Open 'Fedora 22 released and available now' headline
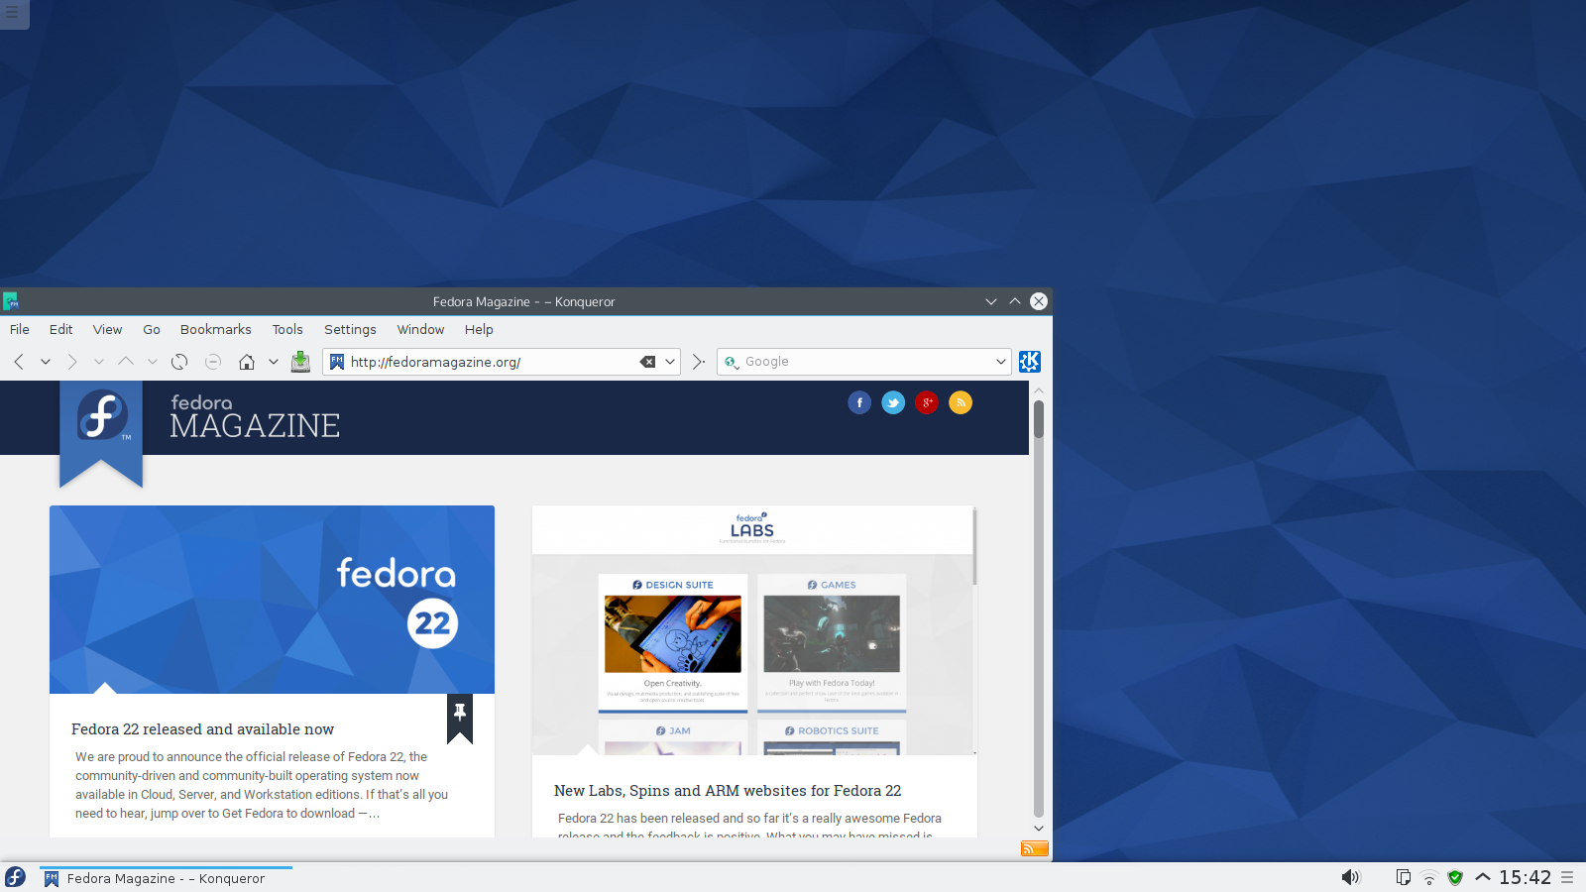 pyautogui.click(x=202, y=729)
